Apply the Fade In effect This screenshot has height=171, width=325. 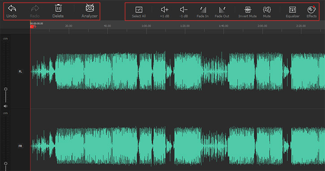click(203, 12)
